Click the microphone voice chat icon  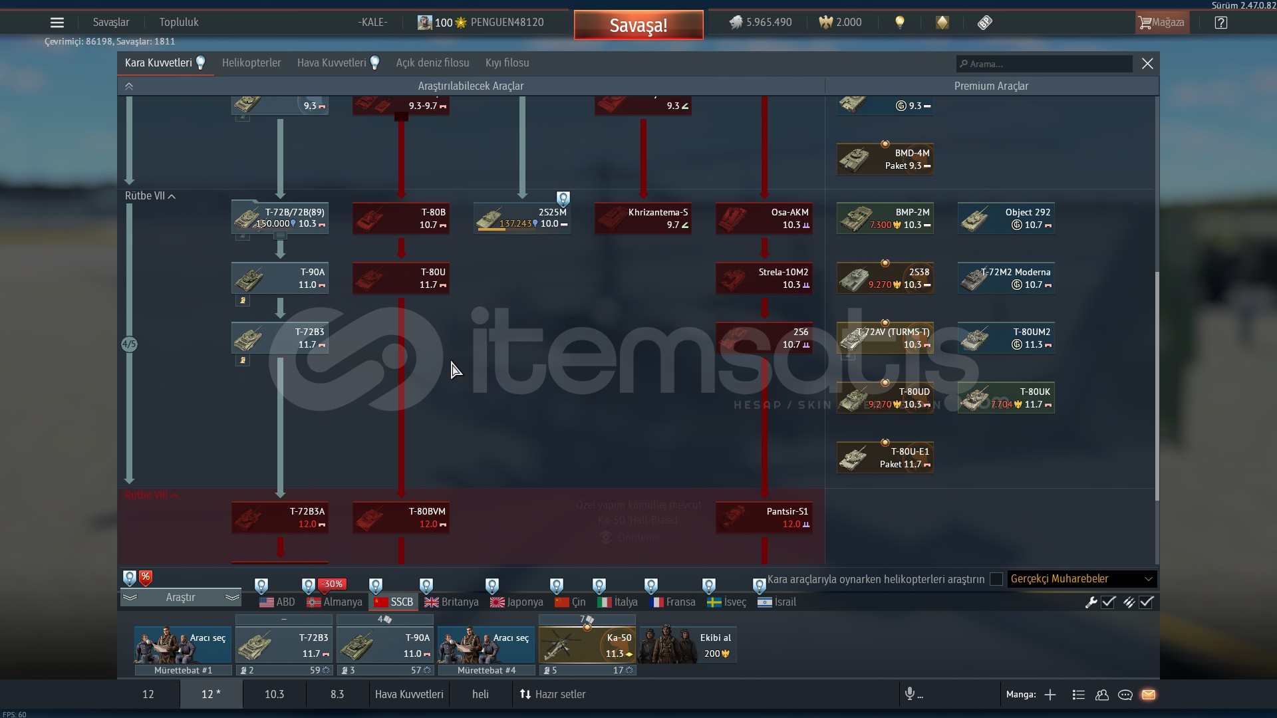click(909, 694)
